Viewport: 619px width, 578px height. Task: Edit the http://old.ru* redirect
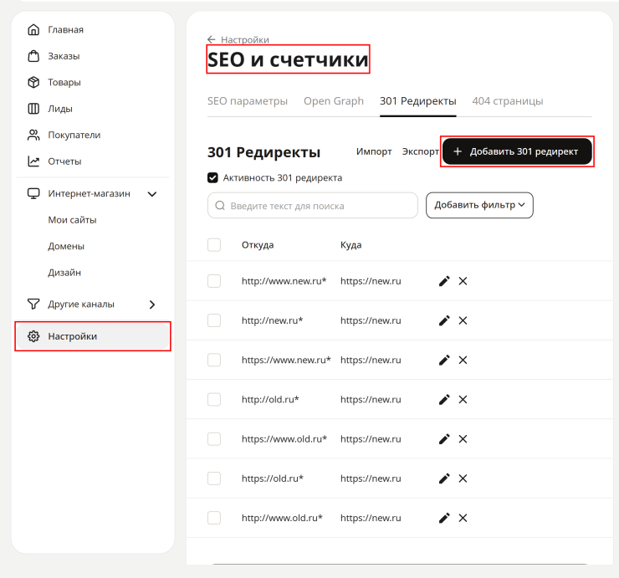tap(444, 400)
